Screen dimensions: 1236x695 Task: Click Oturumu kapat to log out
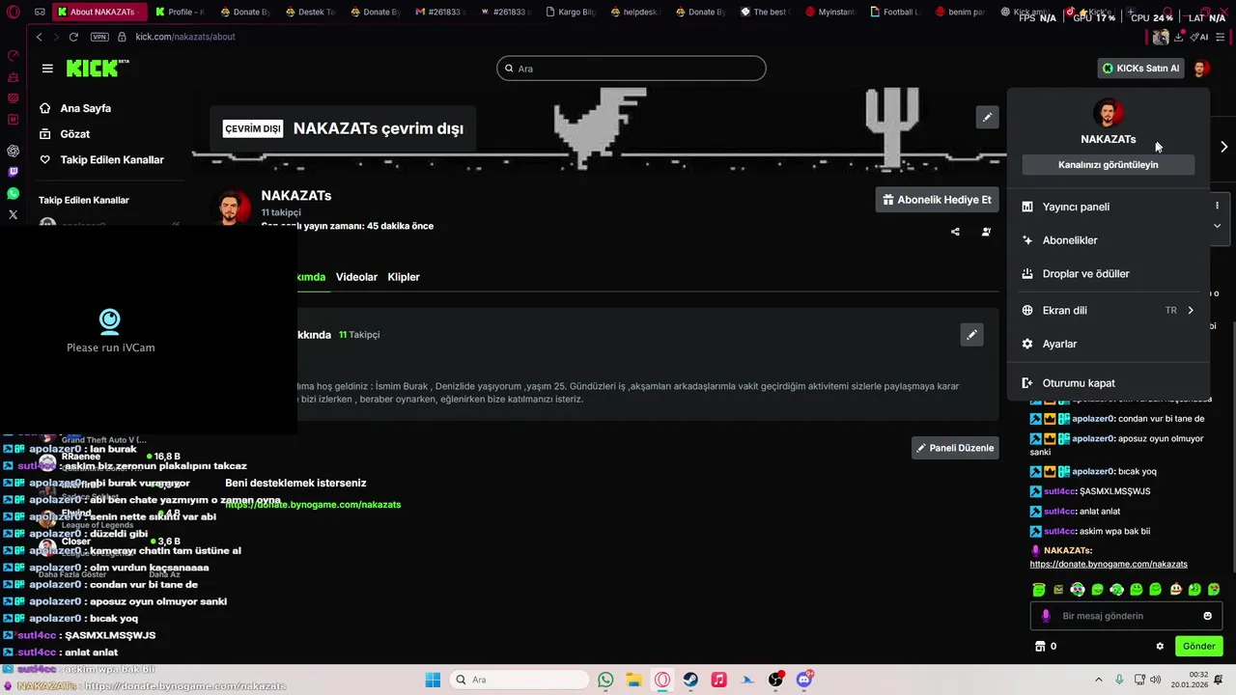coord(1108,383)
